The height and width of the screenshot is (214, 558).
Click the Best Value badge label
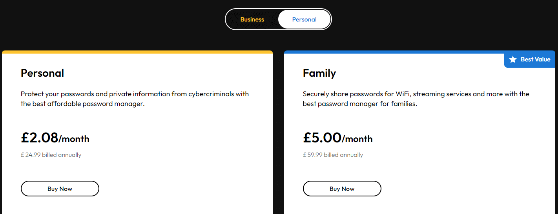tap(535, 59)
